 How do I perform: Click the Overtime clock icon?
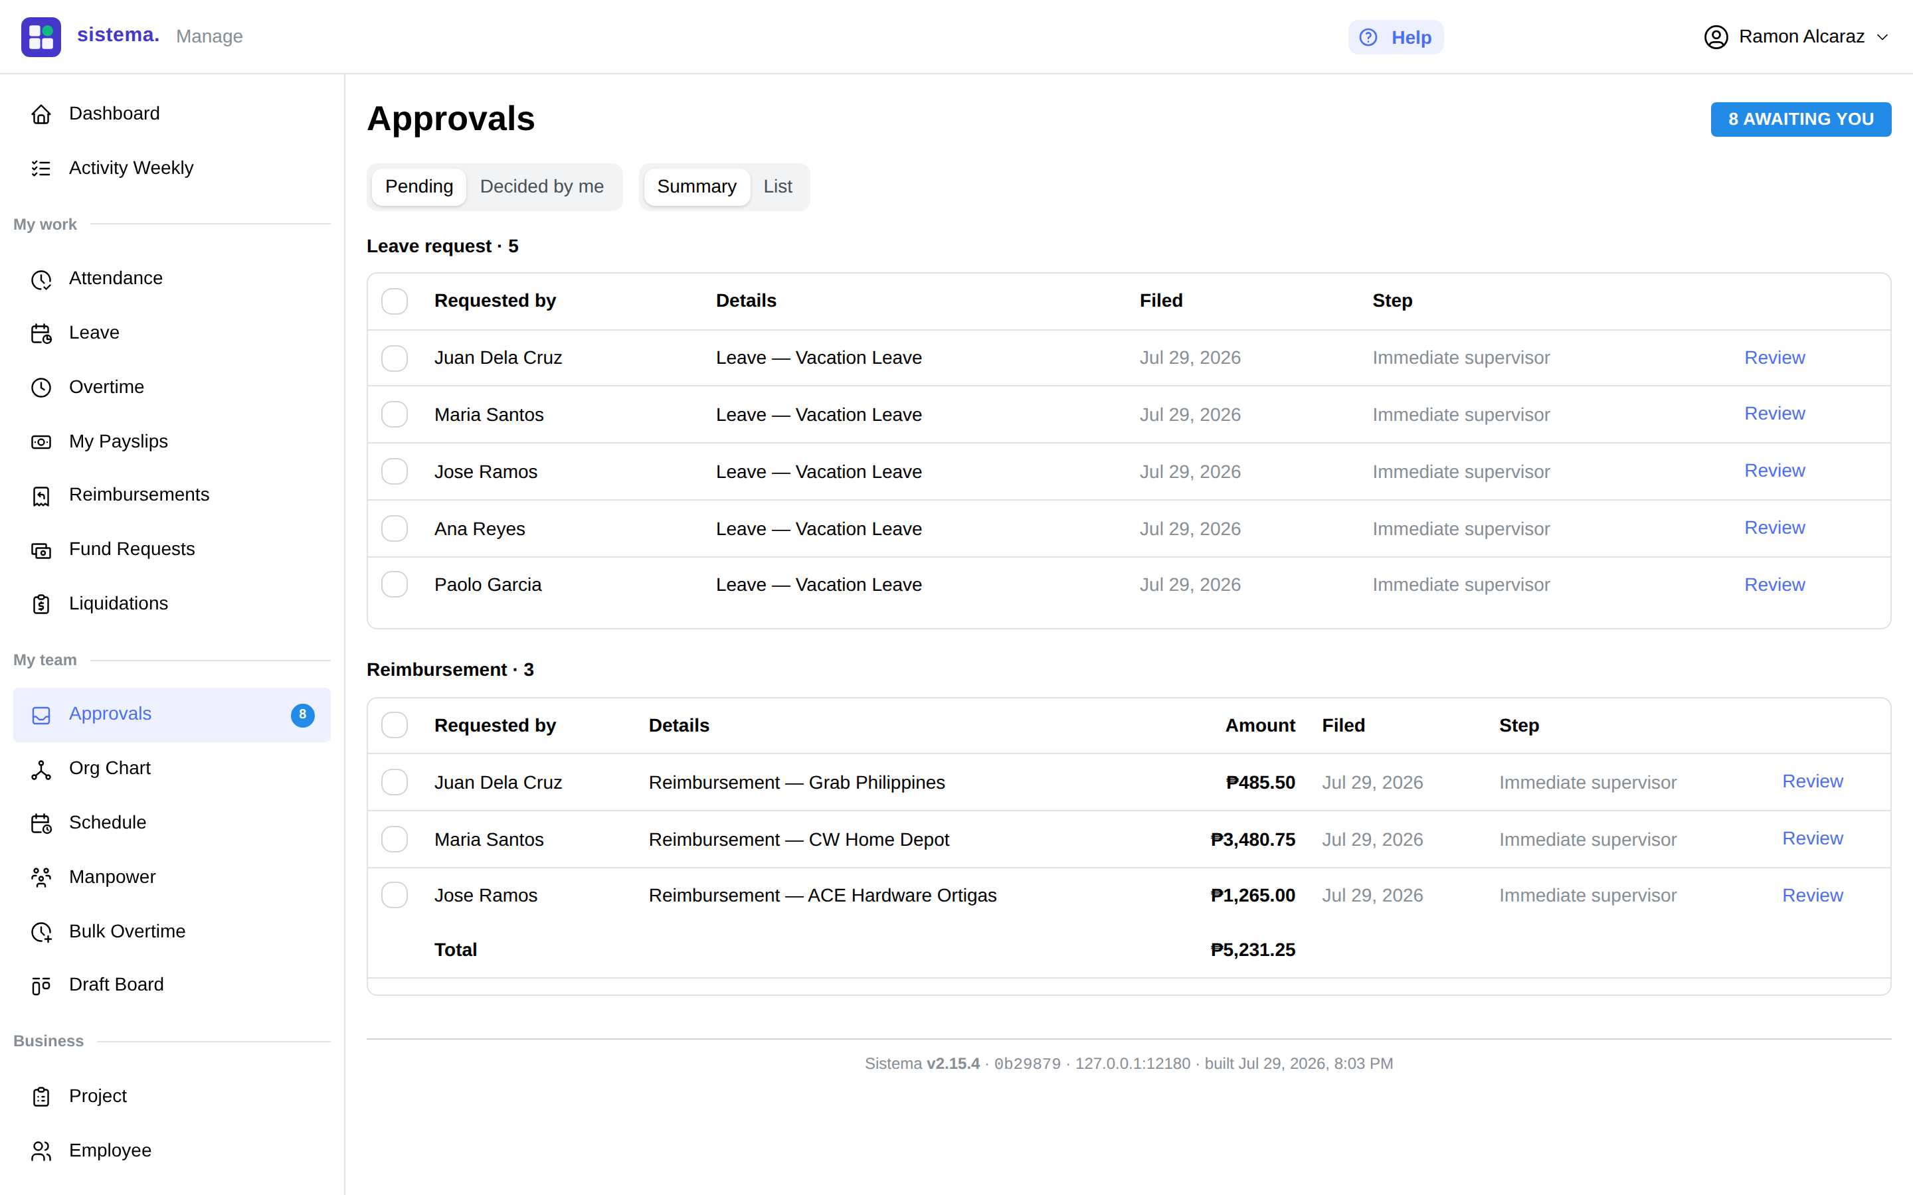click(x=41, y=387)
